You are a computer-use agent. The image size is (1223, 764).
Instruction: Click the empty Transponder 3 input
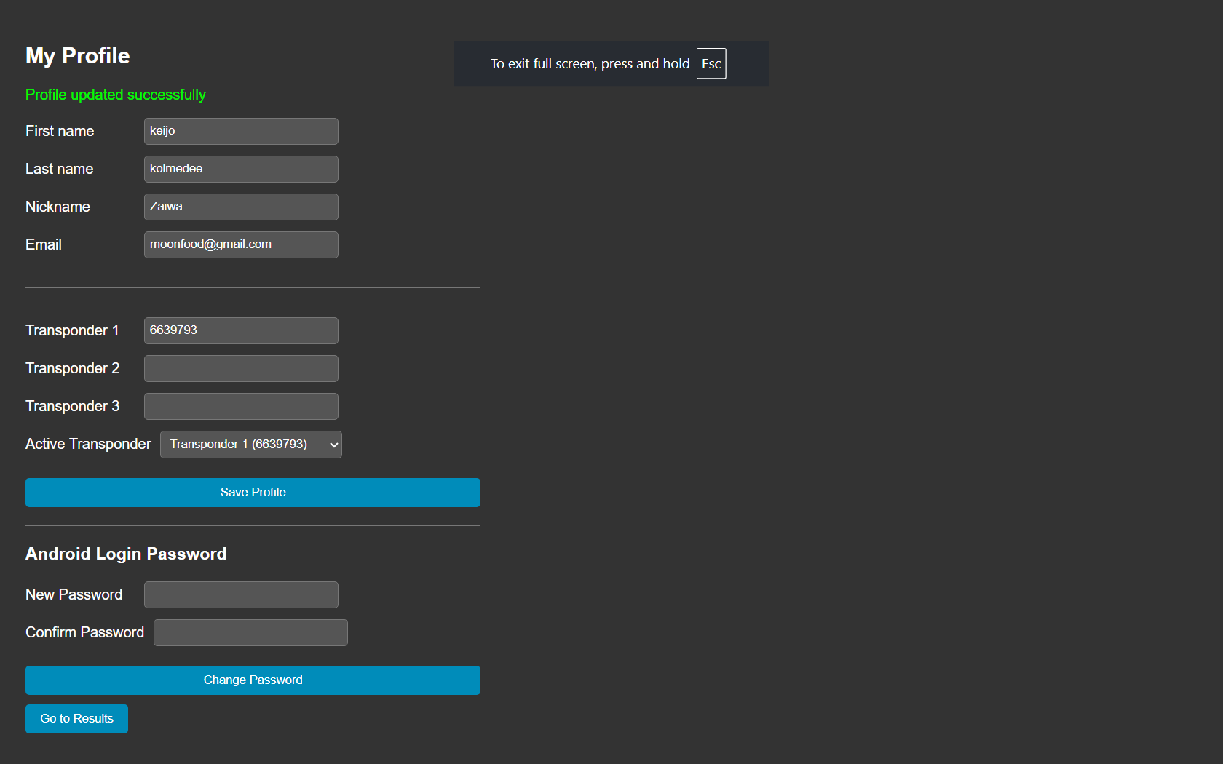point(241,406)
